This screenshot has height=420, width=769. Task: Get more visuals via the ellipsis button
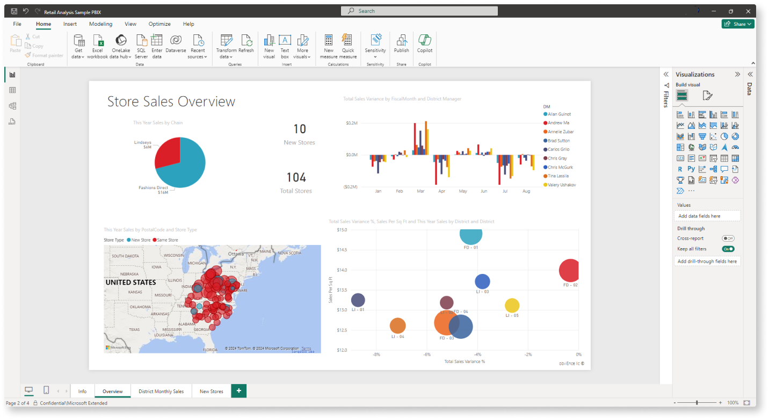point(691,191)
